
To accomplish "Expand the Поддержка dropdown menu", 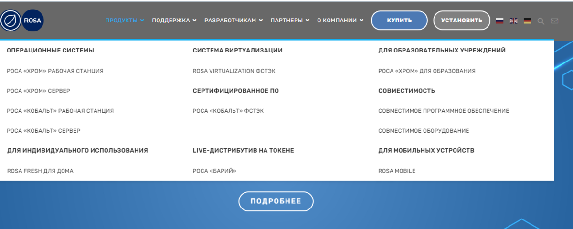I will 174,21.
